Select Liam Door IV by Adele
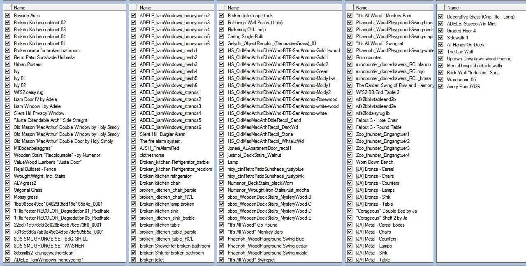The width and height of the screenshot is (526, 266). 35,99
